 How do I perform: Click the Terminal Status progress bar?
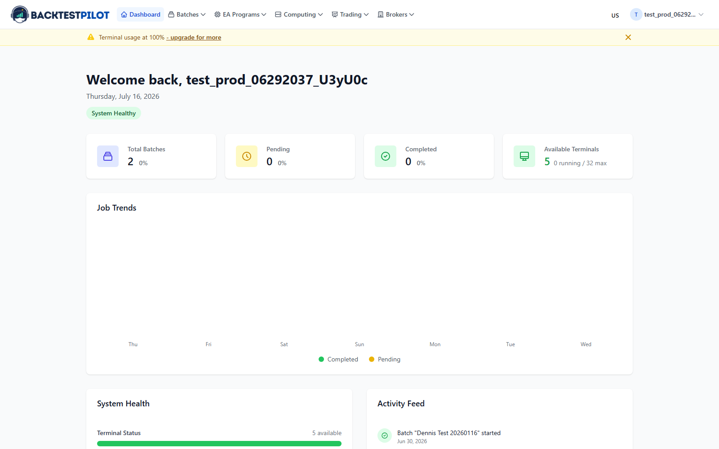coord(219,444)
